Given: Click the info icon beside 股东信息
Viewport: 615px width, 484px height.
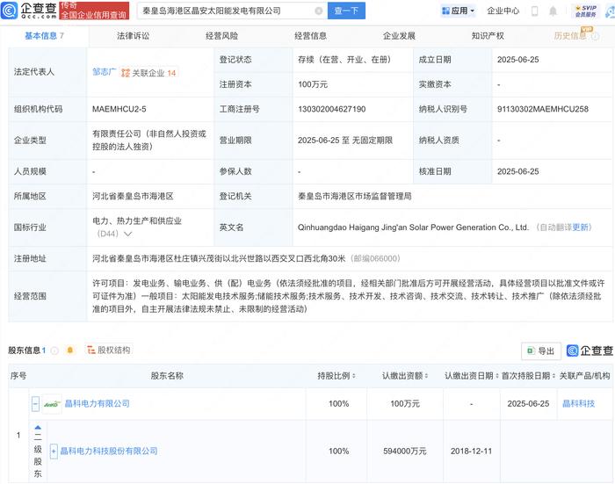Looking at the screenshot, I should pos(54,350).
